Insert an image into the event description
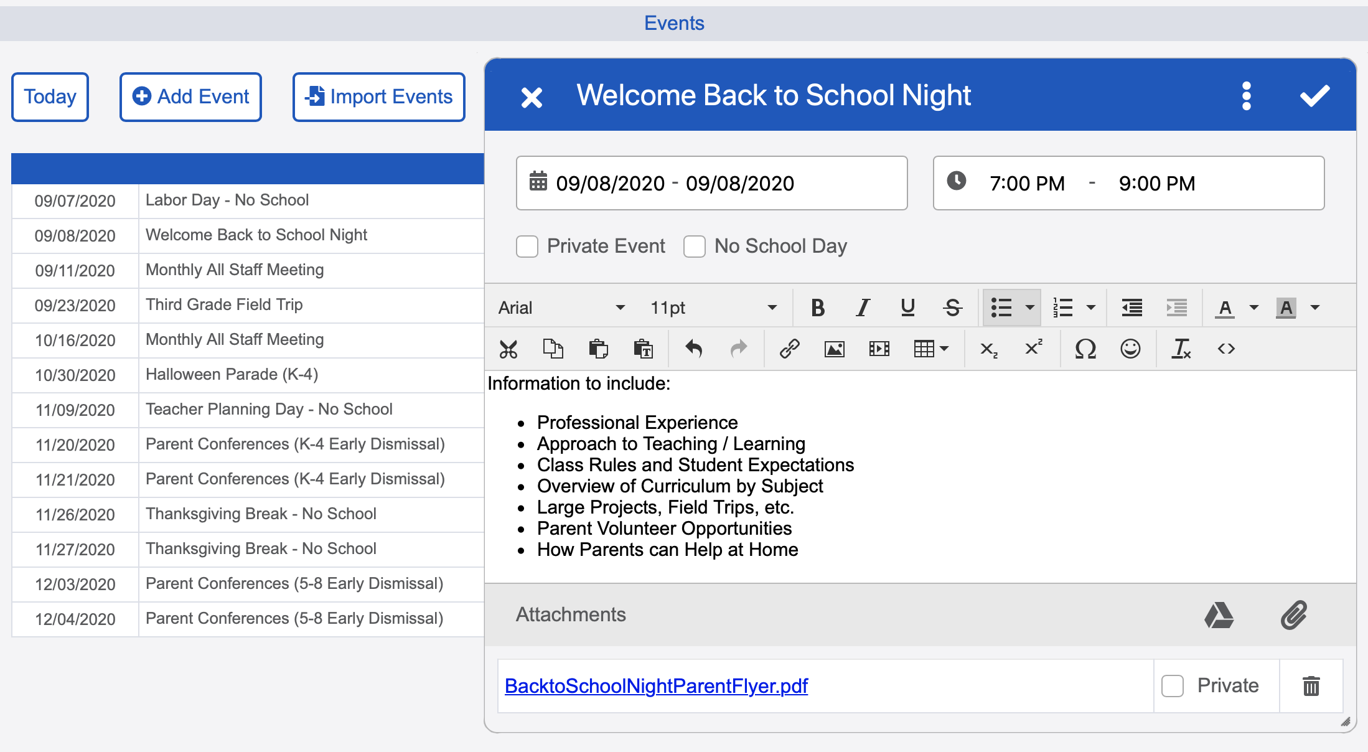 [x=834, y=349]
